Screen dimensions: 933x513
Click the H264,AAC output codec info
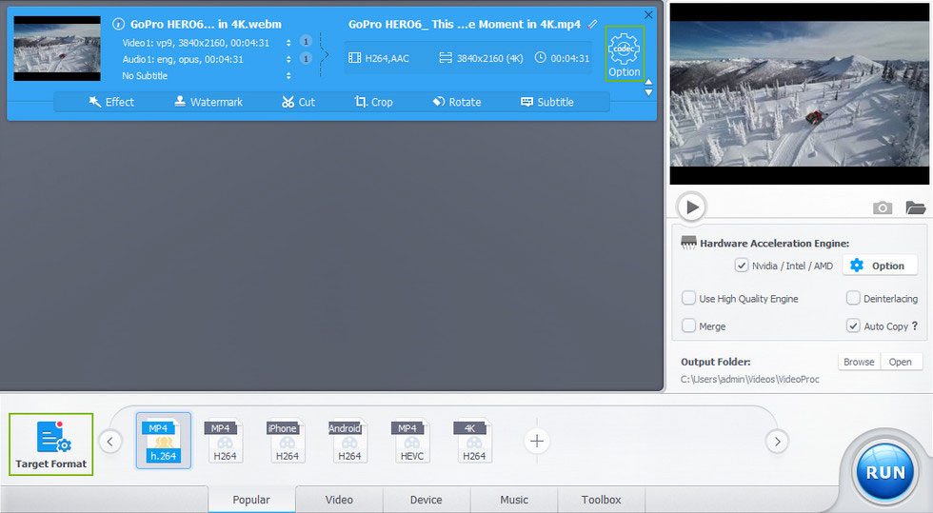[379, 58]
